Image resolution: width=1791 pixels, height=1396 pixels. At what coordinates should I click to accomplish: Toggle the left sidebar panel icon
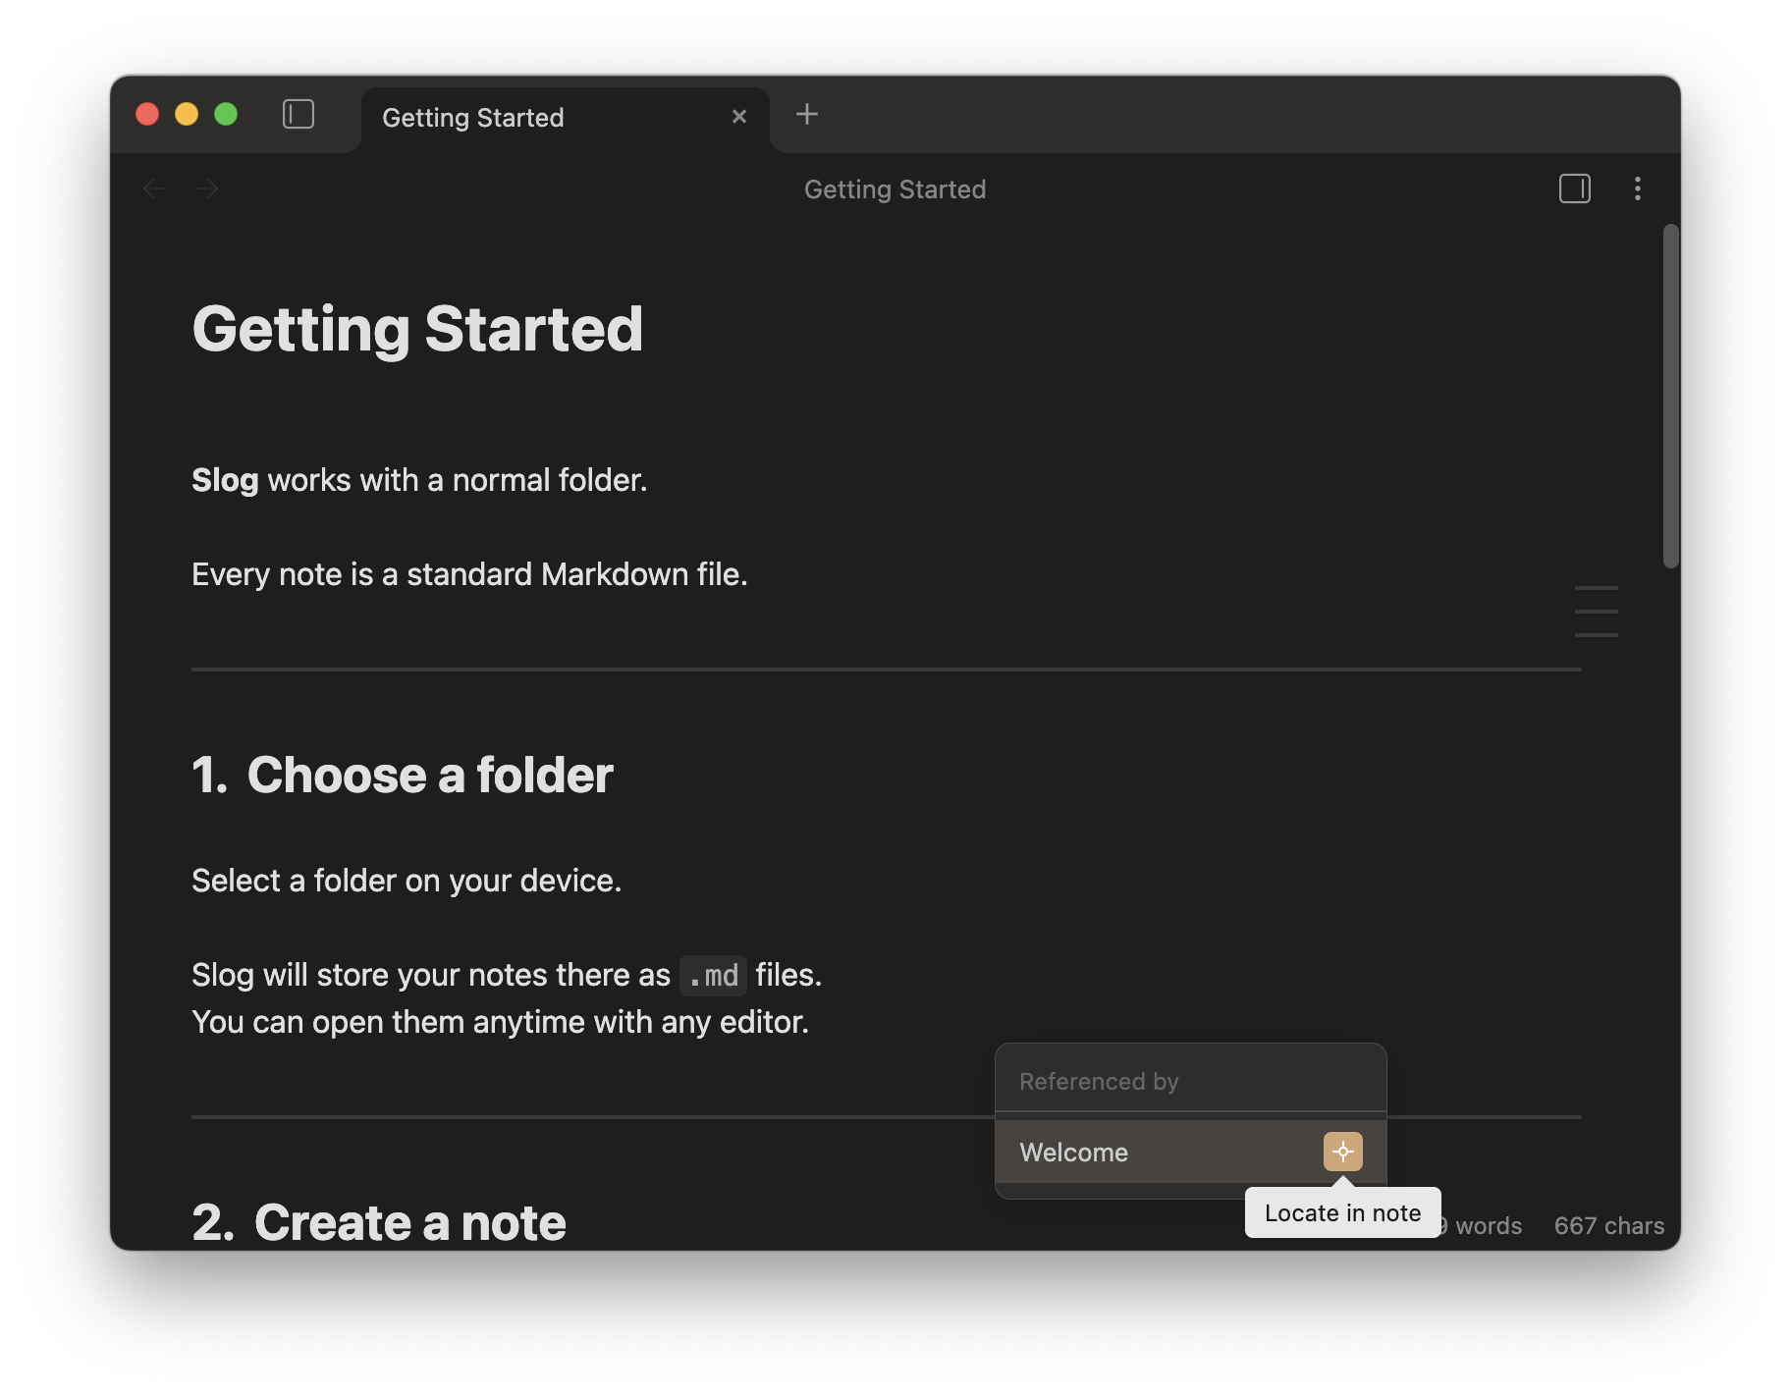coord(298,115)
